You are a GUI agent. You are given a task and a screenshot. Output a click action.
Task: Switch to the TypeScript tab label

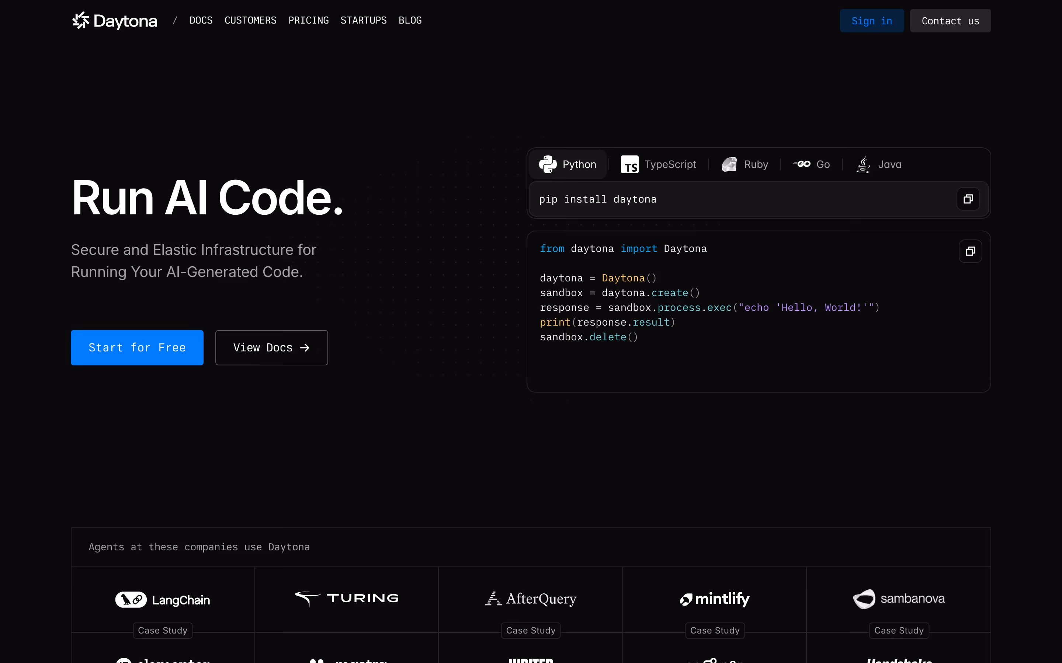pyautogui.click(x=670, y=164)
